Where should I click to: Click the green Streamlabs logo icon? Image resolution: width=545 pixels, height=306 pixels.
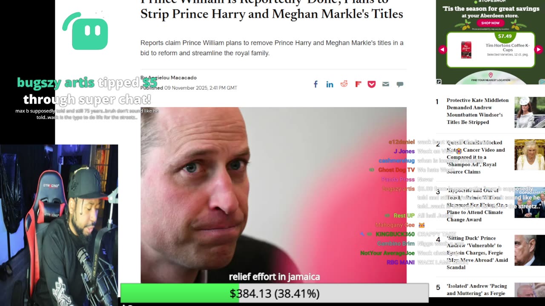[85, 31]
